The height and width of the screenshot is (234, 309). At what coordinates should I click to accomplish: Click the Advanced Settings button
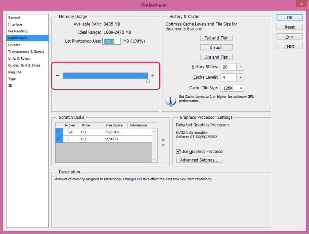[199, 160]
